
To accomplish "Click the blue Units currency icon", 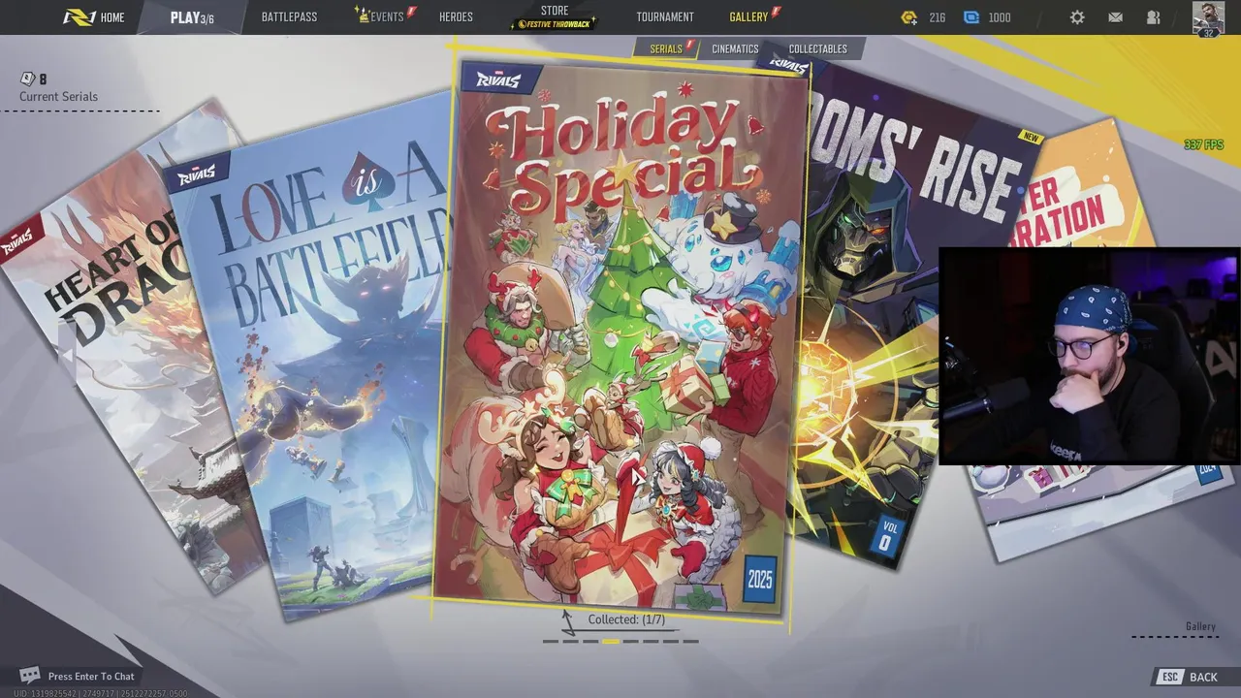I will [971, 17].
